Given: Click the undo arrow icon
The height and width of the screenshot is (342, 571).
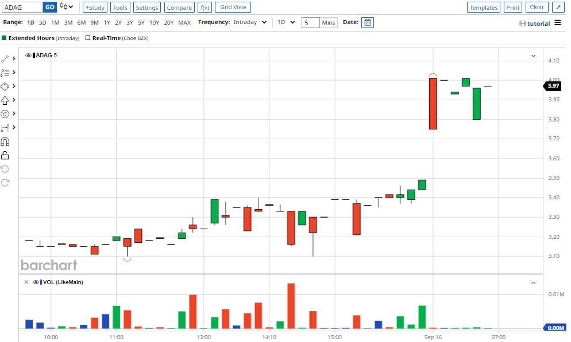Looking at the screenshot, I should tap(5, 169).
